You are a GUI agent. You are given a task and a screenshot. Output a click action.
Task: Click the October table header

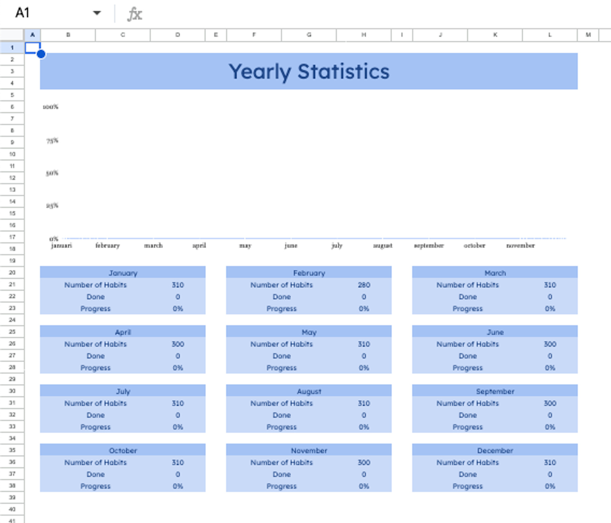pos(123,450)
